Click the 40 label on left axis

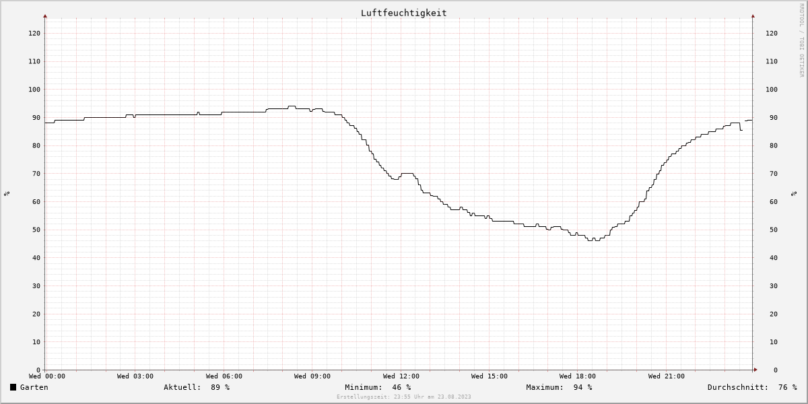pos(36,258)
